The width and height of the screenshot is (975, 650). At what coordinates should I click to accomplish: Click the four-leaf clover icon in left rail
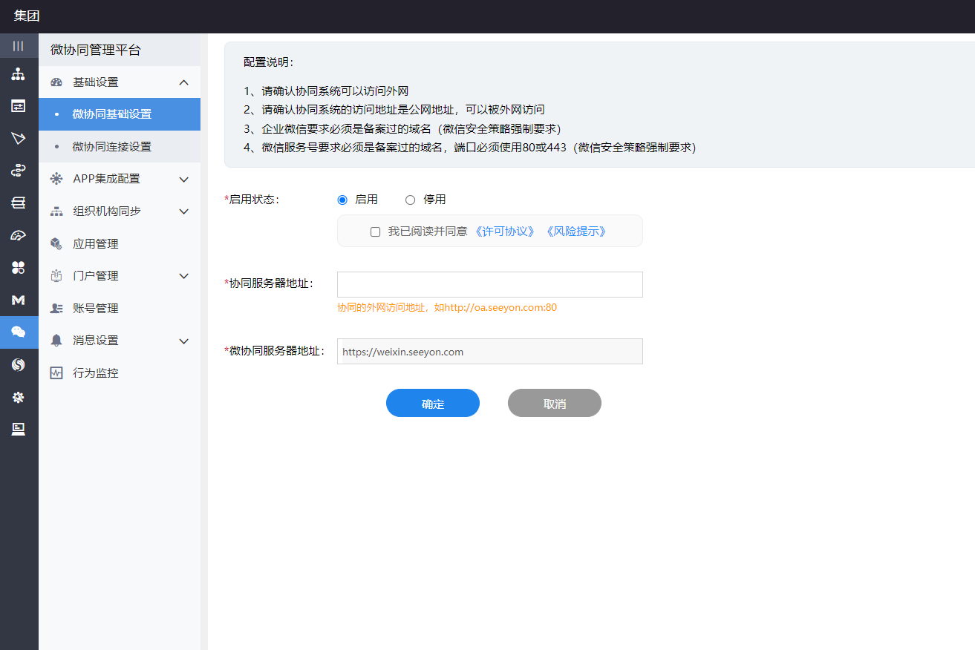point(19,268)
